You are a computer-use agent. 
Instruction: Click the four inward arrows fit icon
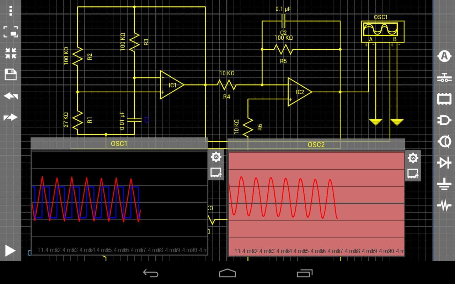(x=11, y=53)
